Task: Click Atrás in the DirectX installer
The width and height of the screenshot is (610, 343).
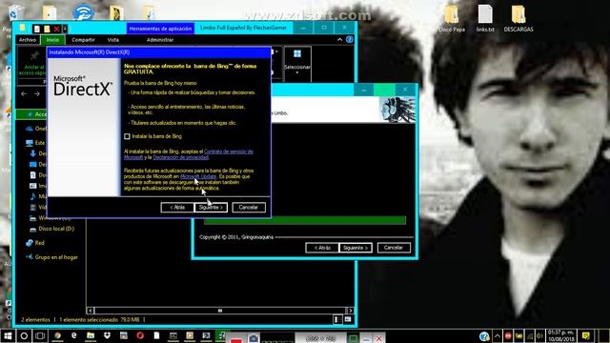Action: (177, 208)
